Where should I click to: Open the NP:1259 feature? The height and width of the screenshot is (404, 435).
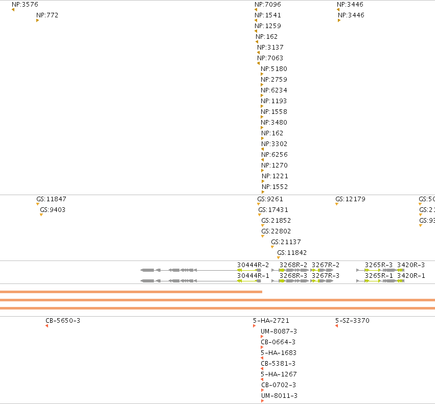pyautogui.click(x=268, y=26)
